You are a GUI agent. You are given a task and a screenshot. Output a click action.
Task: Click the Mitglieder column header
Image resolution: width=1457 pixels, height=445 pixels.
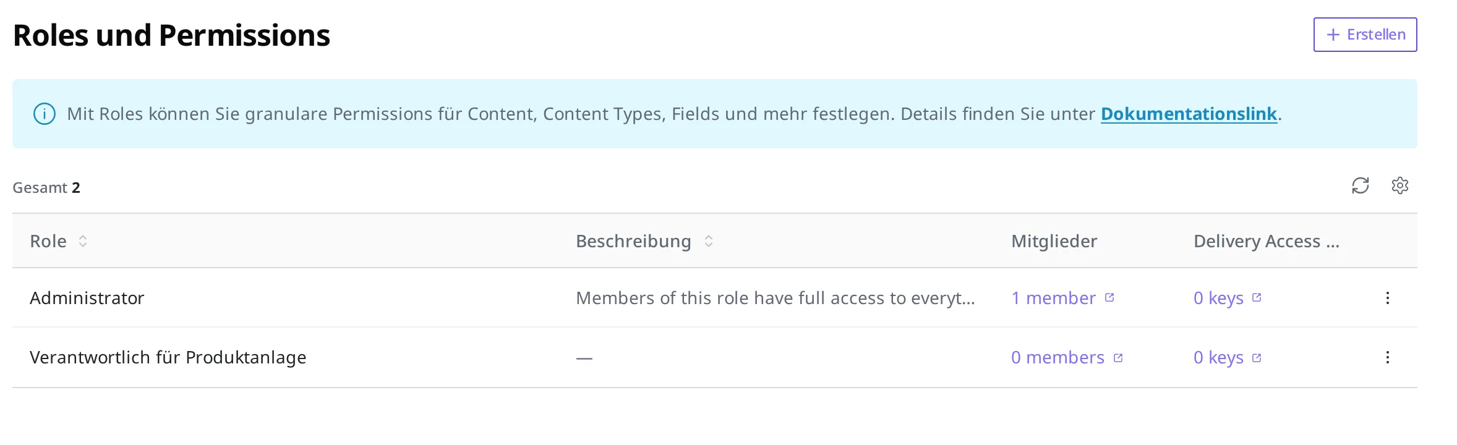pyautogui.click(x=1054, y=241)
